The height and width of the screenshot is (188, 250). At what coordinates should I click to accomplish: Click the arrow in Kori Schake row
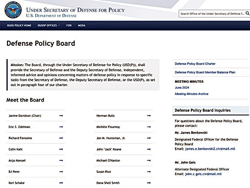[61, 183]
